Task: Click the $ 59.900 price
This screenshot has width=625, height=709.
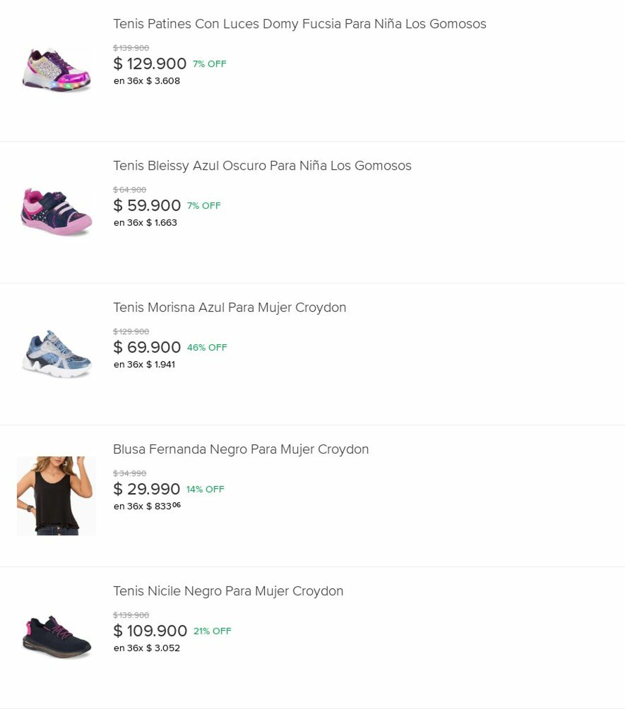Action: click(147, 206)
